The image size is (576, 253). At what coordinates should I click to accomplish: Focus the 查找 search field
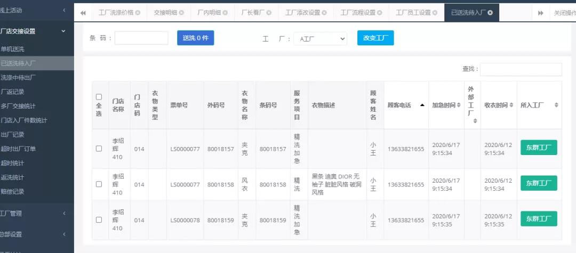click(521, 69)
